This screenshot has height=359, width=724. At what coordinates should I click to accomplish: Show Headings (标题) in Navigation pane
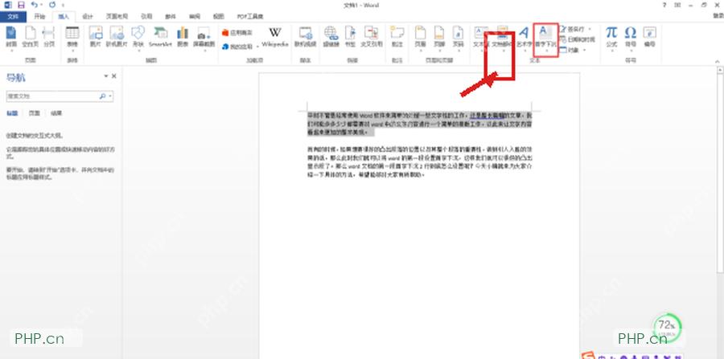click(12, 113)
